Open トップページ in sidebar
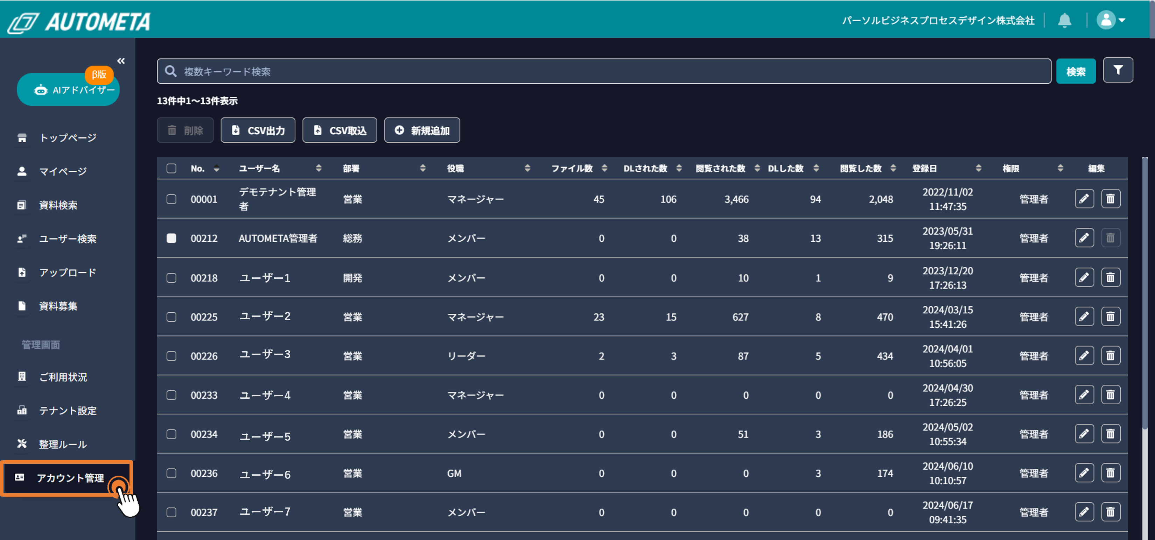 point(67,137)
